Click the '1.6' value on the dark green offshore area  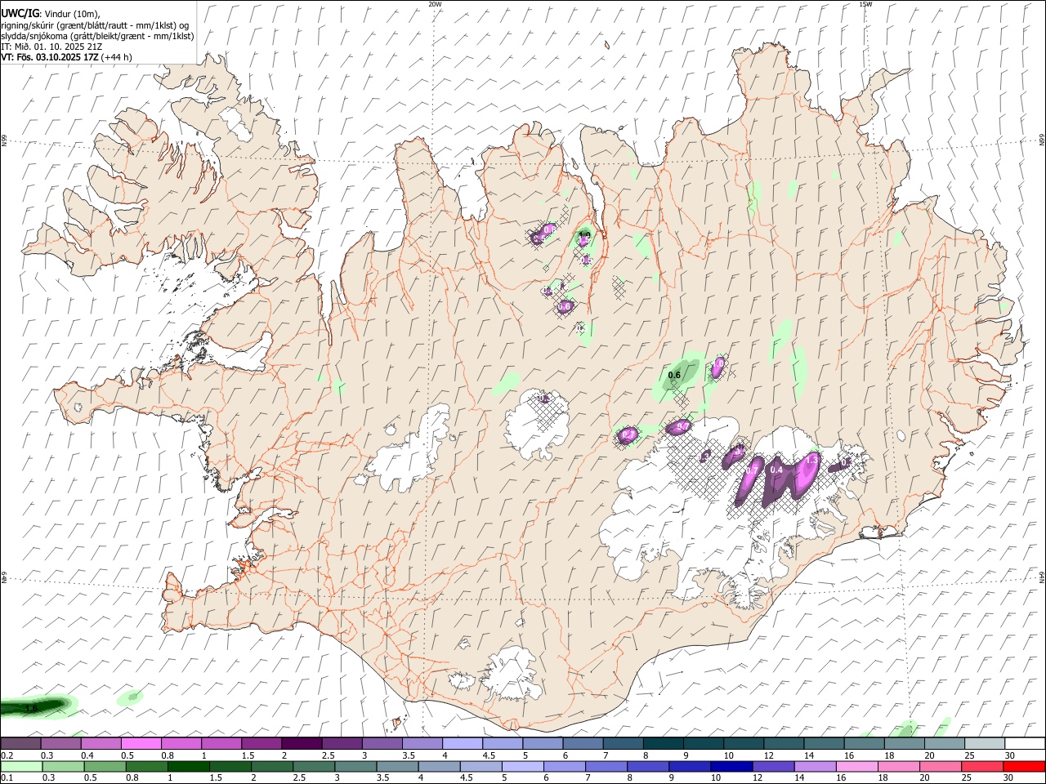pyautogui.click(x=31, y=709)
